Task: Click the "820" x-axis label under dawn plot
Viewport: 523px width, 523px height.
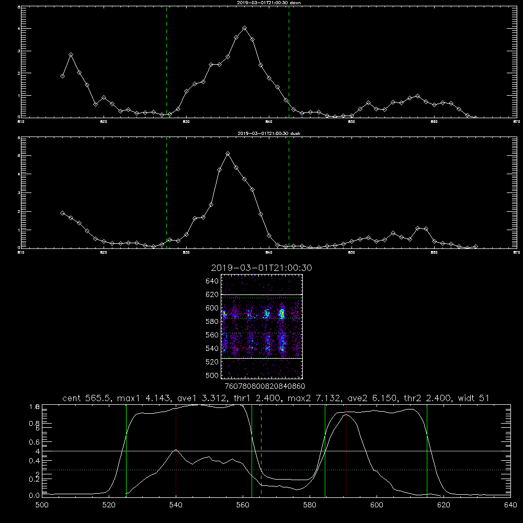Action: [x=104, y=122]
